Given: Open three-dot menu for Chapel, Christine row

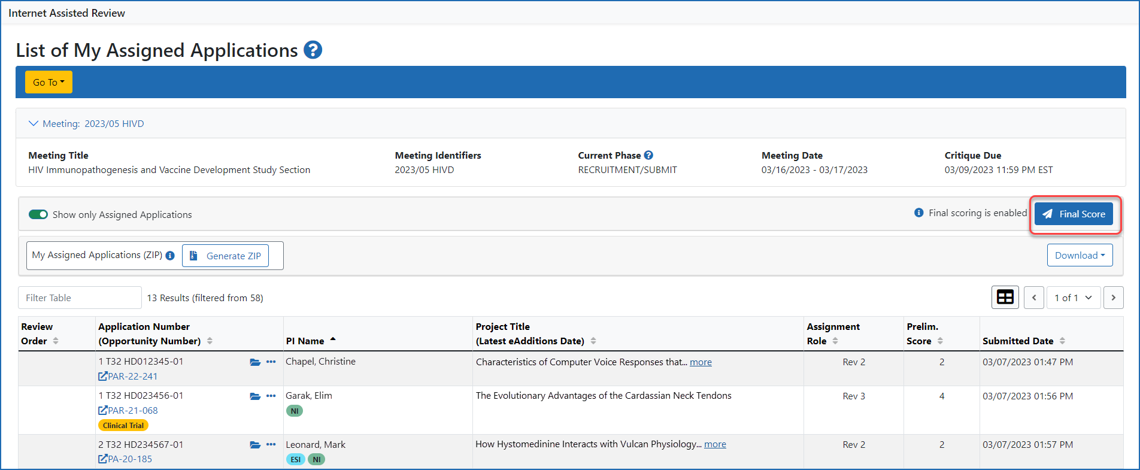Looking at the screenshot, I should click(x=271, y=362).
